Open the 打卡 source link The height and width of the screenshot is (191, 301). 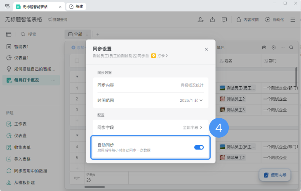click(x=160, y=56)
